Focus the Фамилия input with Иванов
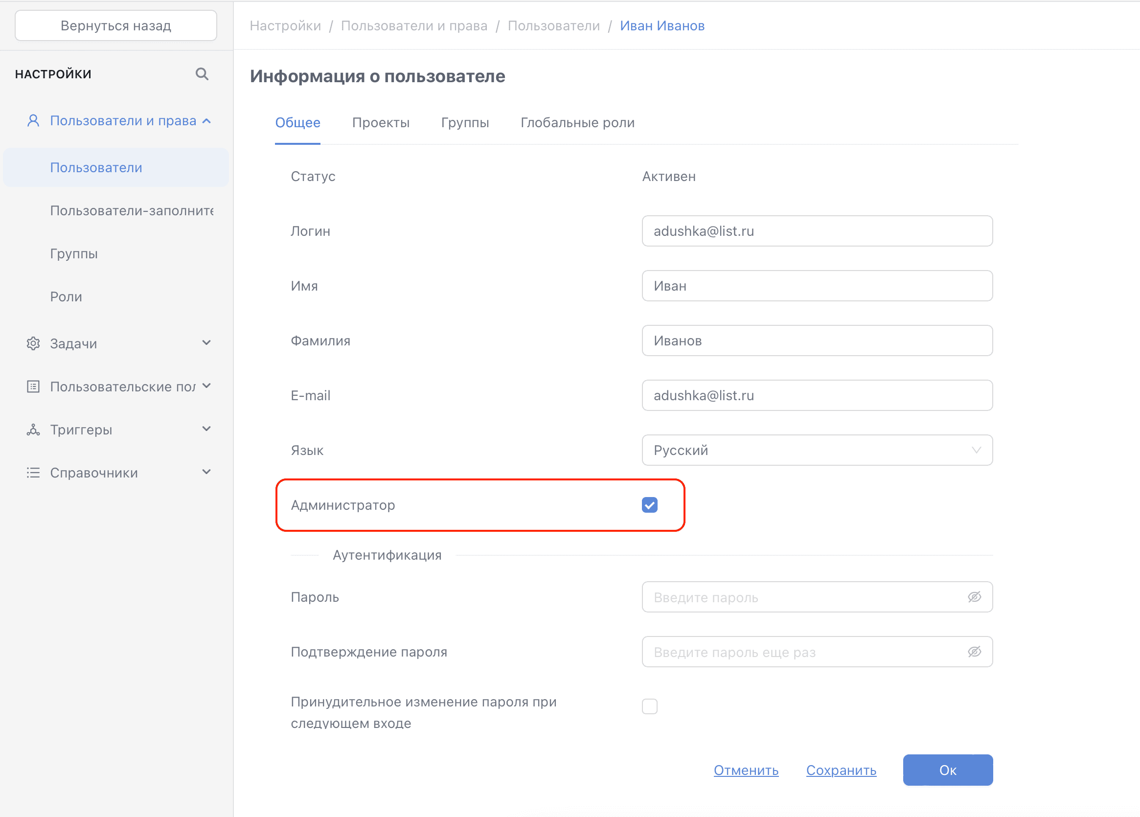 pyautogui.click(x=817, y=340)
